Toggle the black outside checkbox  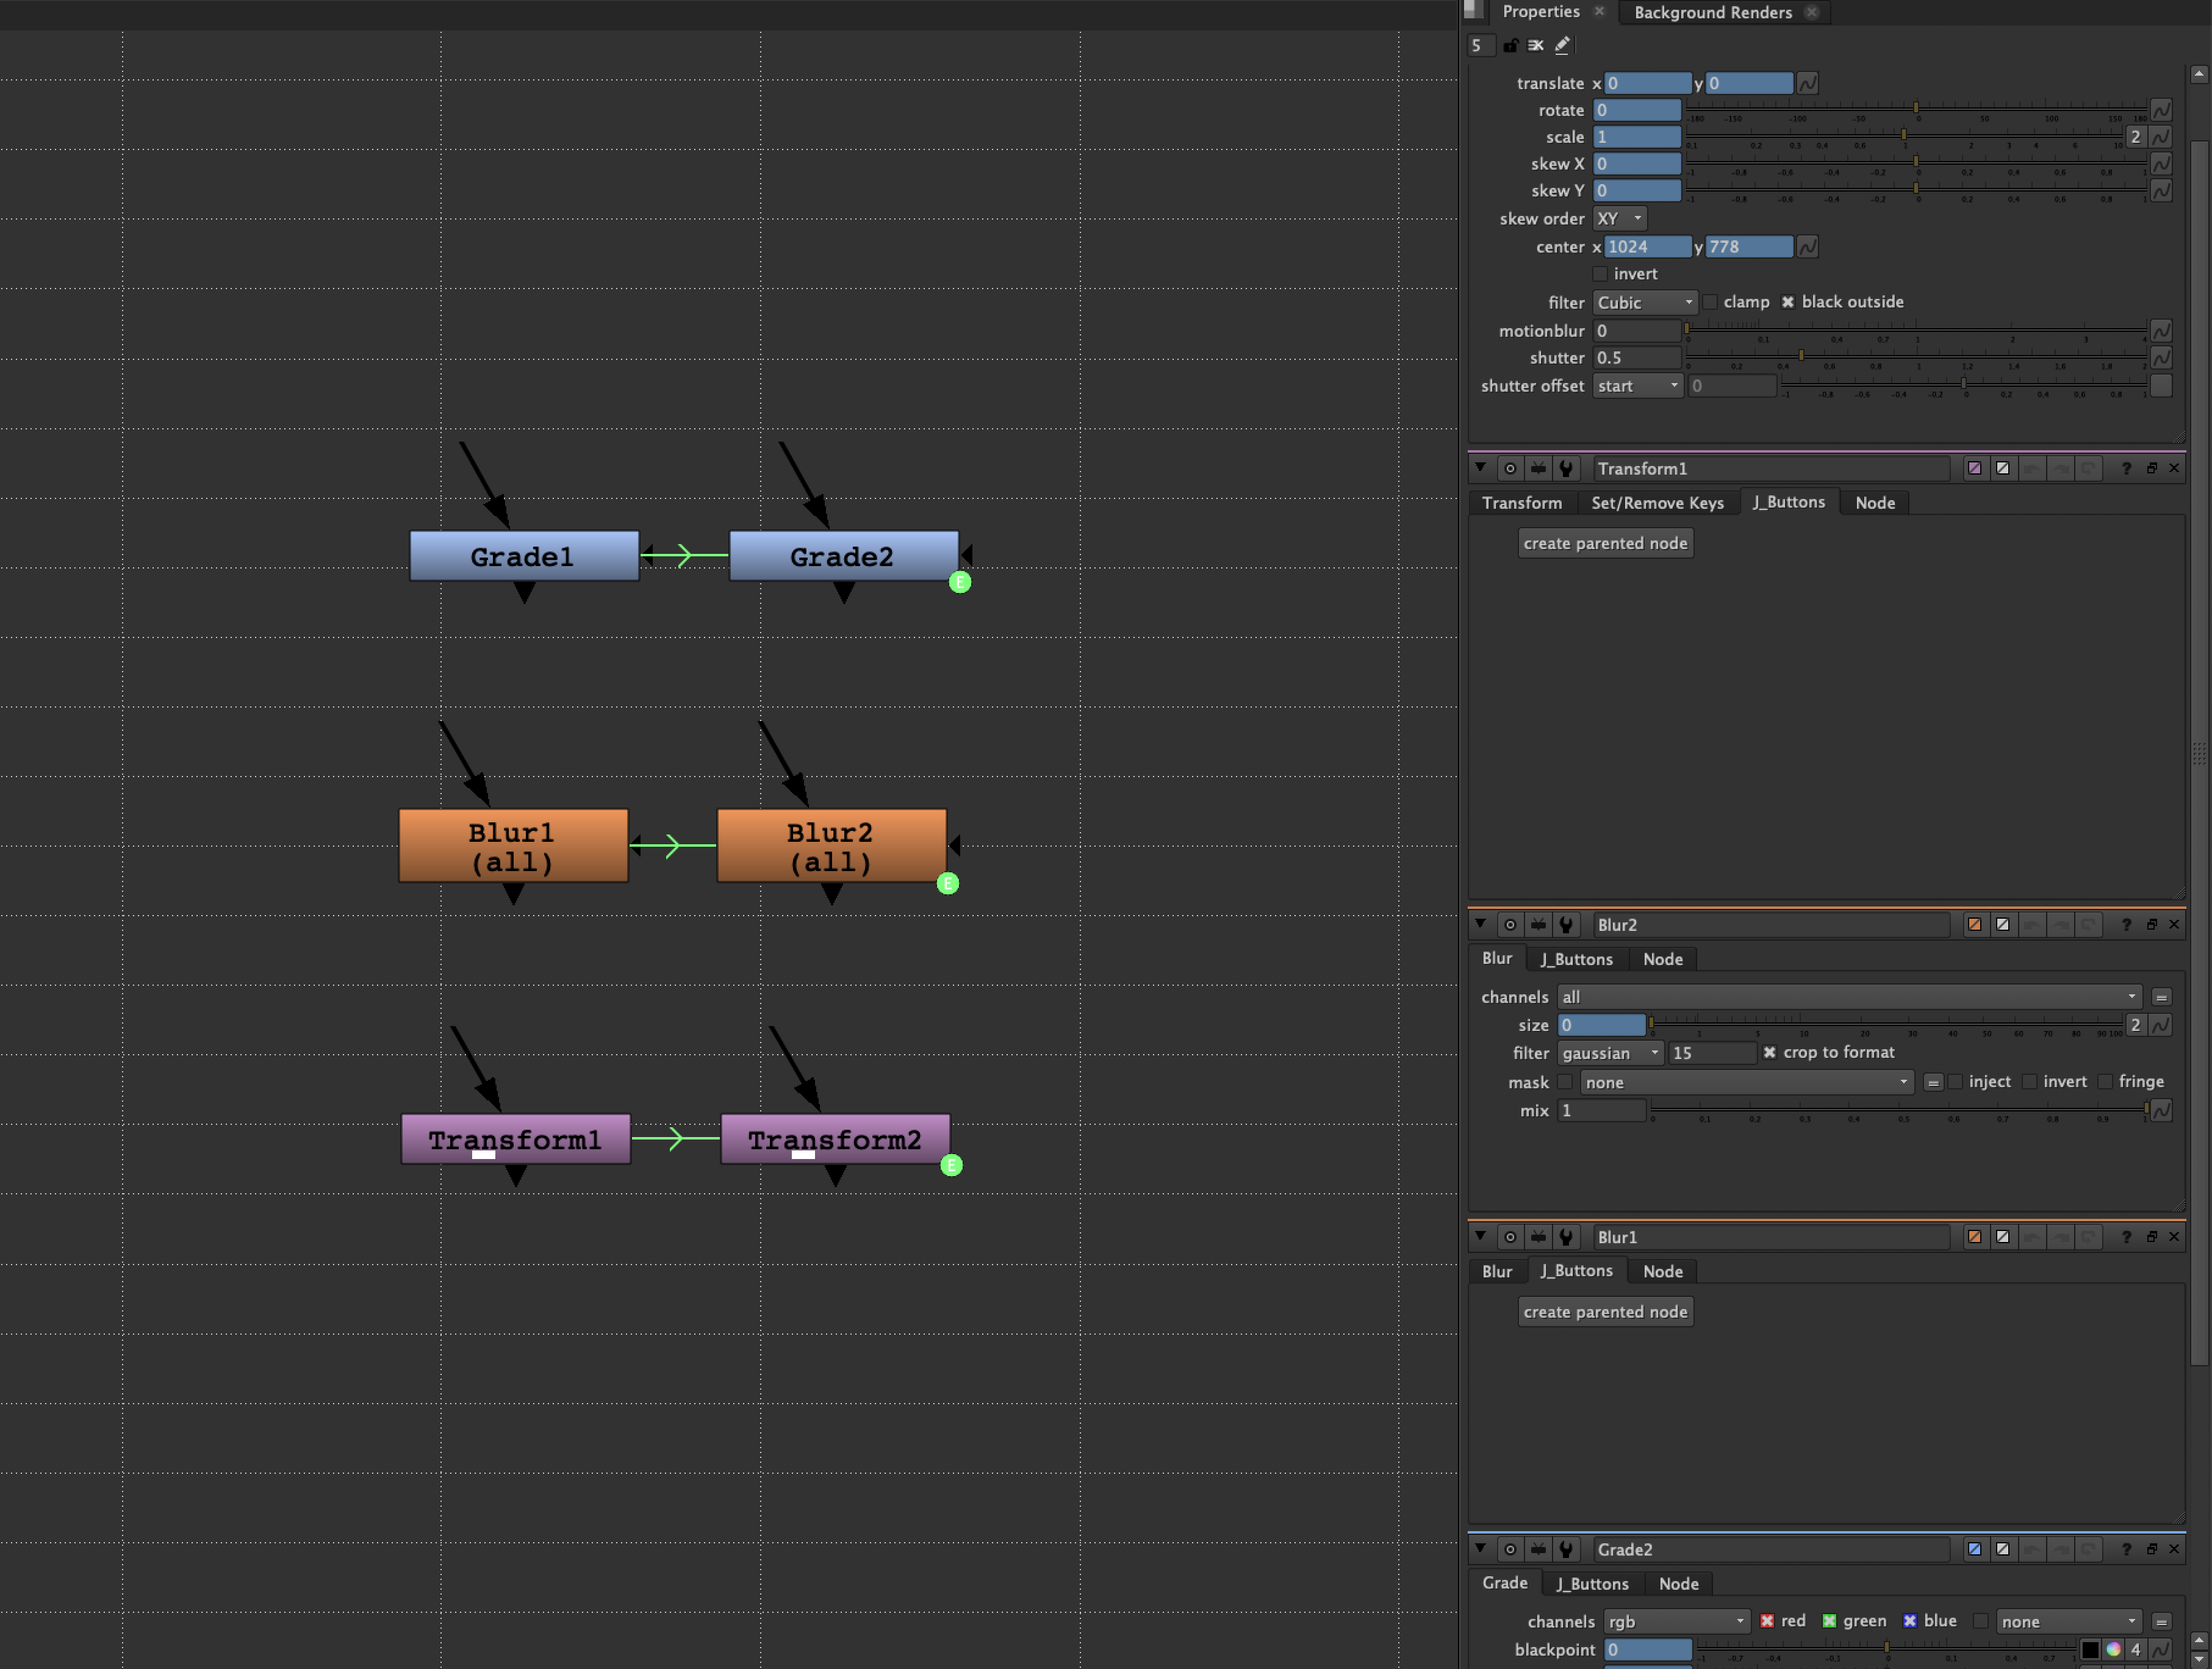coord(1788,302)
